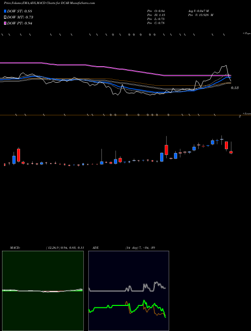This screenshot has width=251, height=331.
Task: Open the dark blue ADX chart panel
Action: click(129, 291)
